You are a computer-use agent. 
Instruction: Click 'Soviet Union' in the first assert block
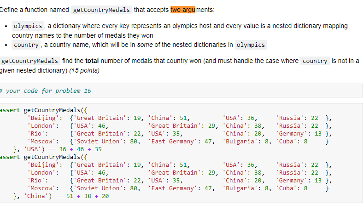click(98, 142)
